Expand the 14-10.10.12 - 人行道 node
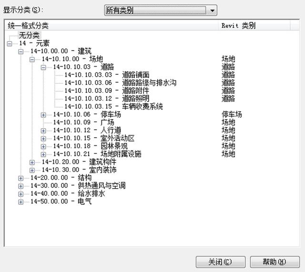Screen dimensions: 305x272 [x=43, y=131]
